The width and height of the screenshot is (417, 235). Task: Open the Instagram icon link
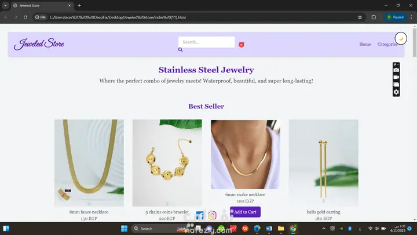(x=212, y=215)
